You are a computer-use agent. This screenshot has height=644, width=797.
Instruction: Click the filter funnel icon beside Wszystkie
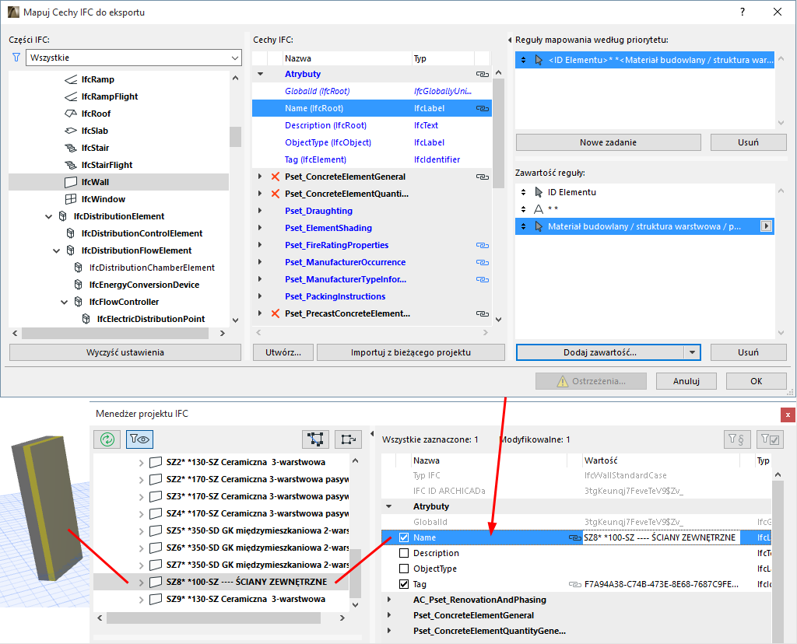click(x=16, y=58)
